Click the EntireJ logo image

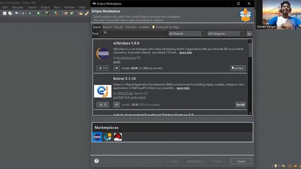coord(103,91)
